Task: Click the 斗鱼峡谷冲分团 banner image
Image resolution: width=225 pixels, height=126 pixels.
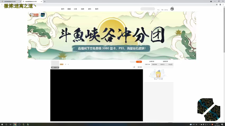Action: (x=112, y=36)
